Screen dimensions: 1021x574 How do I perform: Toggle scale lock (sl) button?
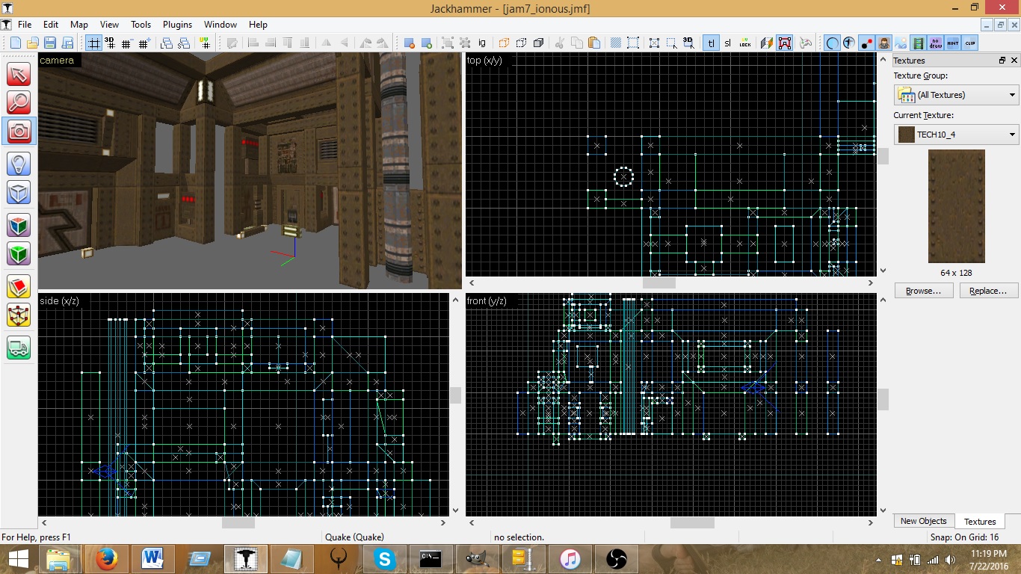727,43
